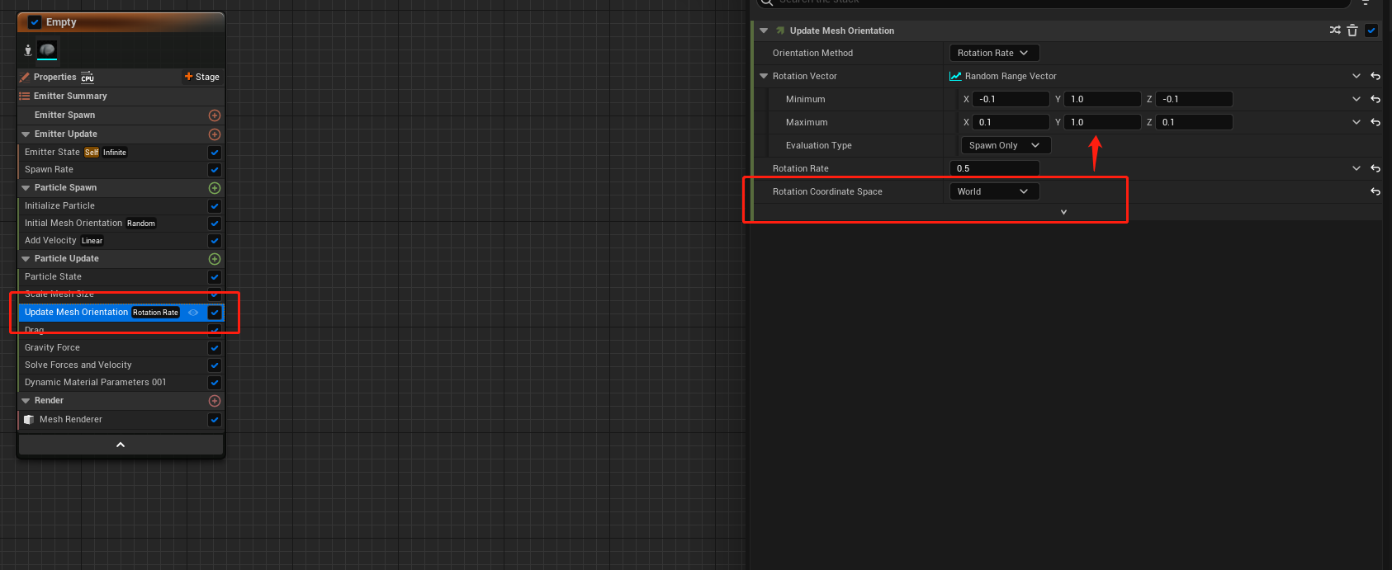Open the Rotation Coordinate Space World dropdown
Screen dimensions: 1392x570
993,191
